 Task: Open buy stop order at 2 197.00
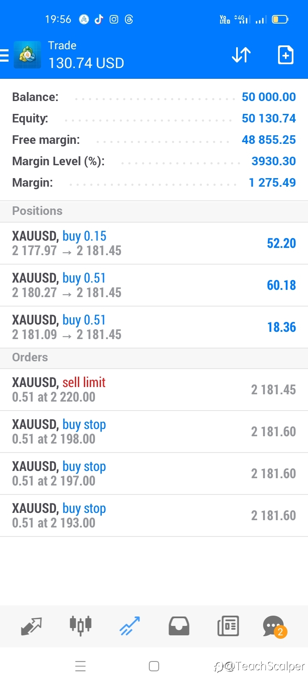[x=154, y=474]
